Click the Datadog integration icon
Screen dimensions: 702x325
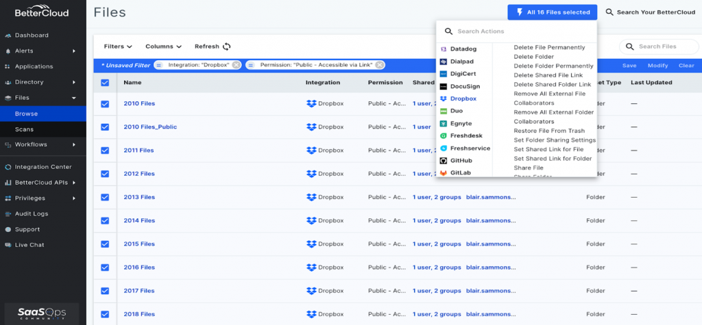pos(444,49)
